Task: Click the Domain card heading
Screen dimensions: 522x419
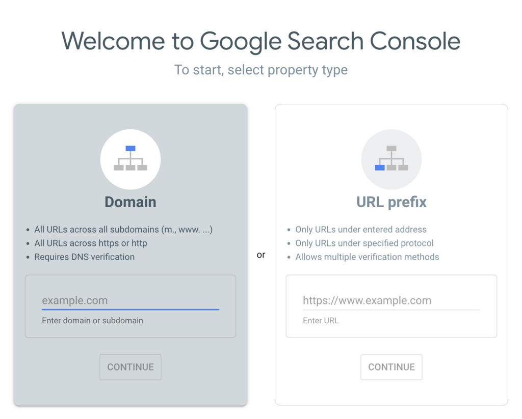Action: tap(130, 202)
